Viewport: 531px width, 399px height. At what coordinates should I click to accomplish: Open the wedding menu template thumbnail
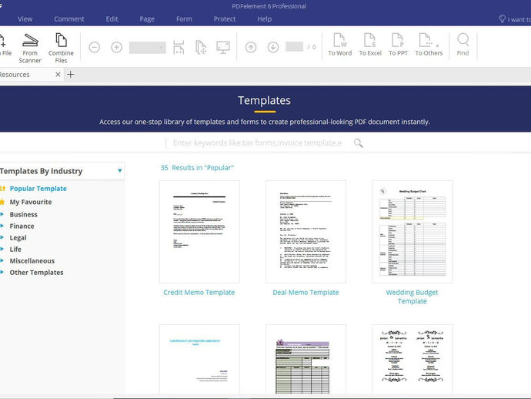(412, 360)
